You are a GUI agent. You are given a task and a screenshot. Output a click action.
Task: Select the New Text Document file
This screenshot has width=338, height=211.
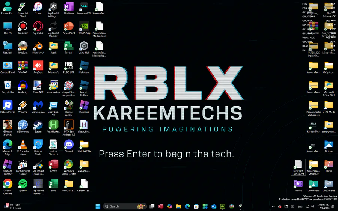coord(298,167)
